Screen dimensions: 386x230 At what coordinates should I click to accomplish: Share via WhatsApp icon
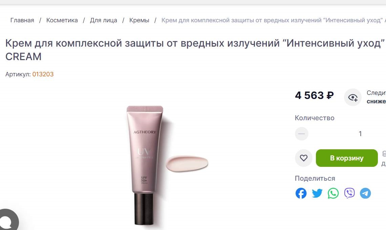[x=333, y=193]
